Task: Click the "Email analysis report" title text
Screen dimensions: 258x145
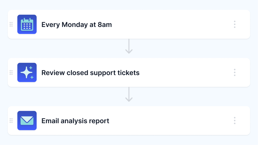Action: tap(75, 121)
